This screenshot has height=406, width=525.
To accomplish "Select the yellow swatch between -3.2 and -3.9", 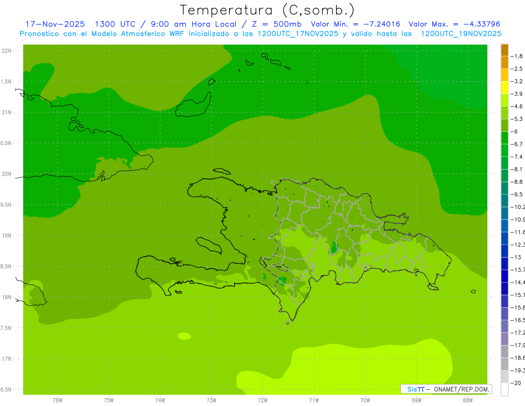I will click(504, 88).
